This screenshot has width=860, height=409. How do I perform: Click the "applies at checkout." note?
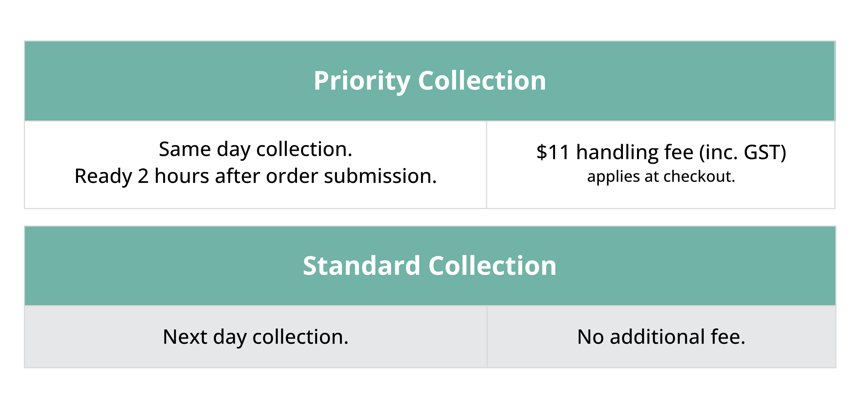661,176
